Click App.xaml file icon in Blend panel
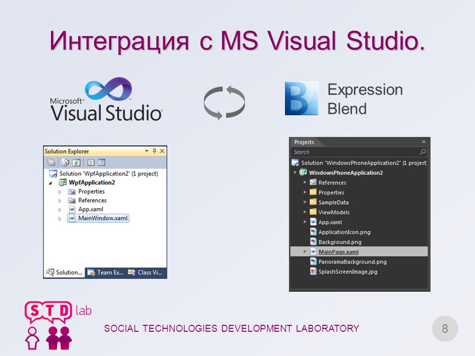 (313, 222)
